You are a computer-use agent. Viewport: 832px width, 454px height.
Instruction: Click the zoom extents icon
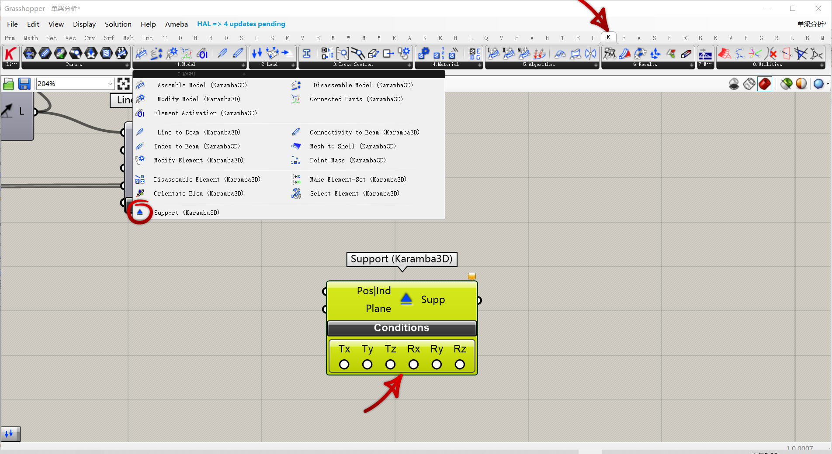click(x=124, y=84)
